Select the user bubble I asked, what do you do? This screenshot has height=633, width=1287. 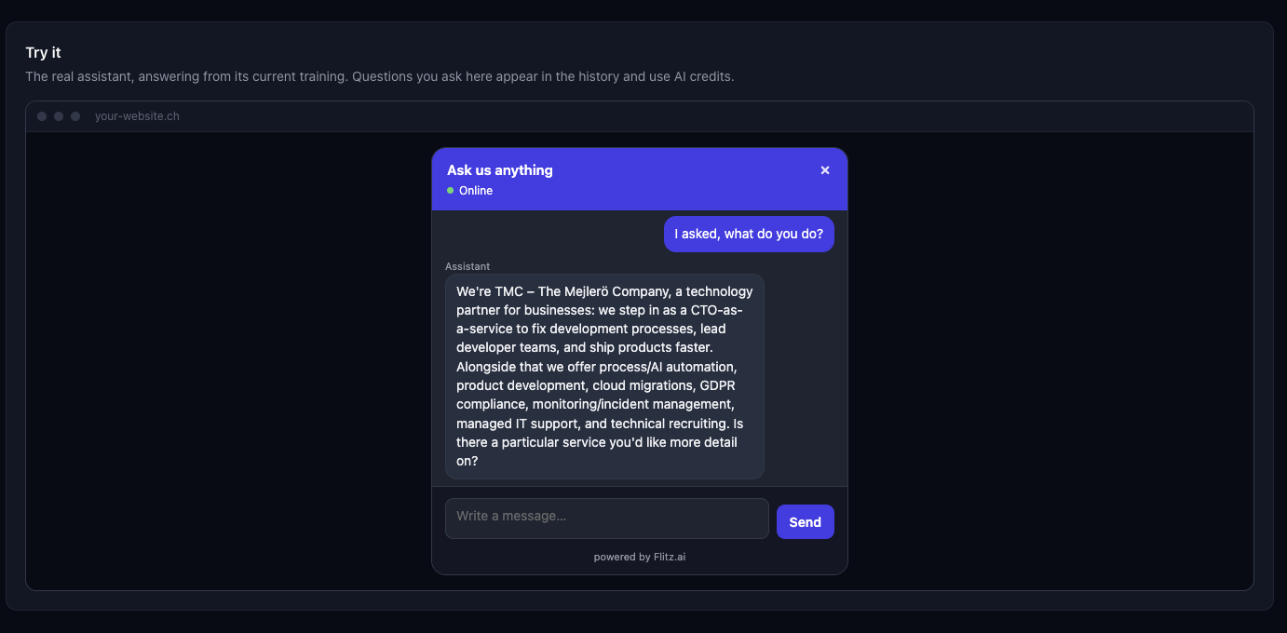click(749, 234)
